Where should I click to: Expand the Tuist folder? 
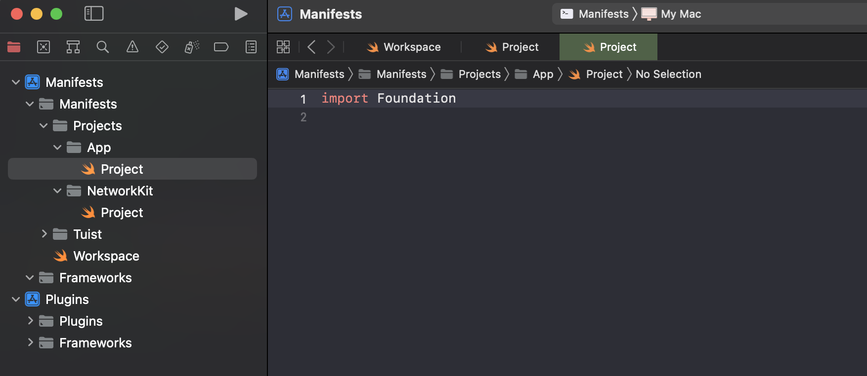point(44,234)
